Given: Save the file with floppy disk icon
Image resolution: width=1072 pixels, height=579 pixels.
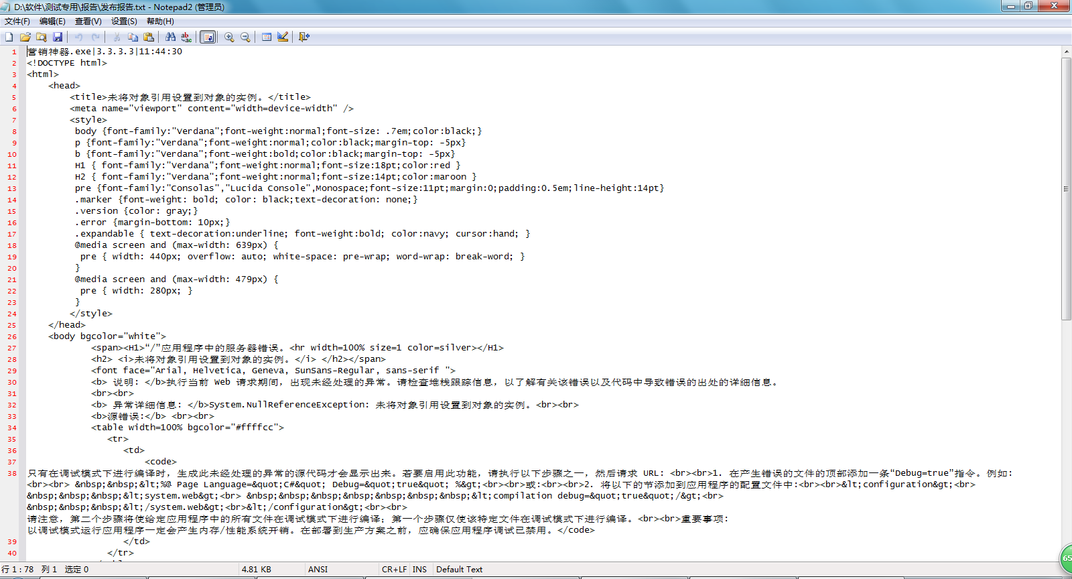Looking at the screenshot, I should [58, 37].
